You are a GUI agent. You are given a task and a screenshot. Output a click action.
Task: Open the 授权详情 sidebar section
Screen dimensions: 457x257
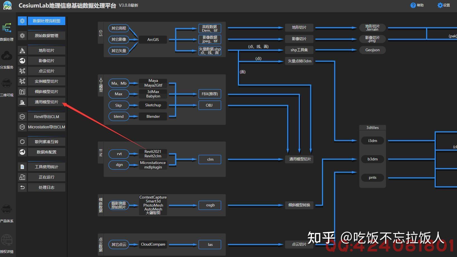click(7, 244)
